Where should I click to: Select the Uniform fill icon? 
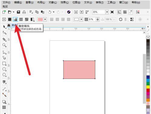(x=10, y=19)
